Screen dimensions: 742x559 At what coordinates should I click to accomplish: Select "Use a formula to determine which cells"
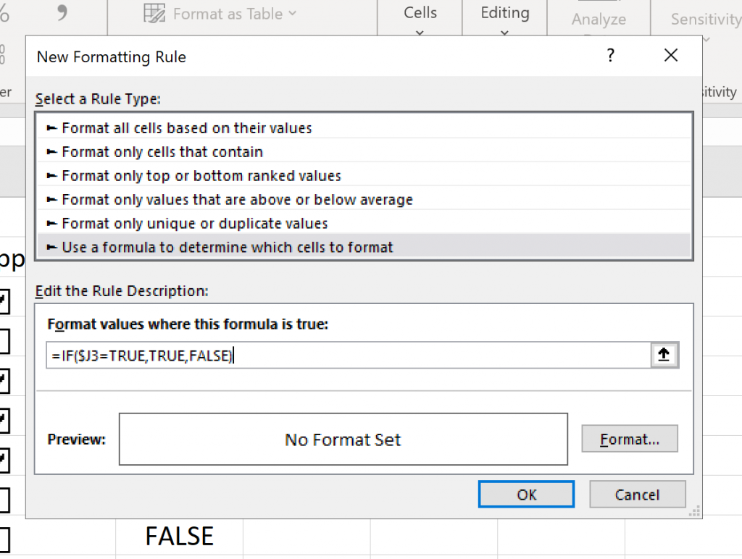coord(220,247)
